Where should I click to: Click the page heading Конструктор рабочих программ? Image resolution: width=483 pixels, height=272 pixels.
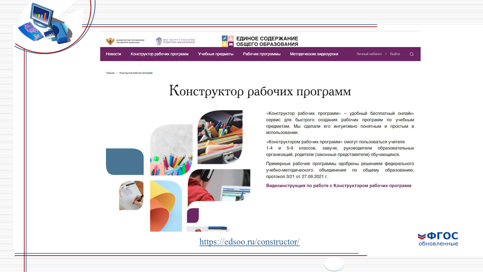point(260,91)
